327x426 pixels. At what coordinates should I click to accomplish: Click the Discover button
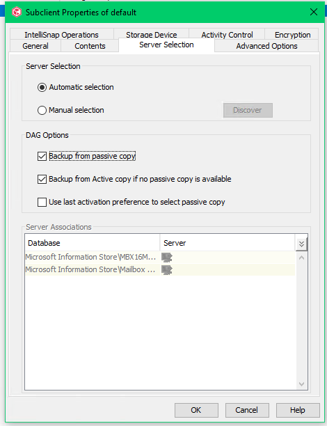point(248,110)
